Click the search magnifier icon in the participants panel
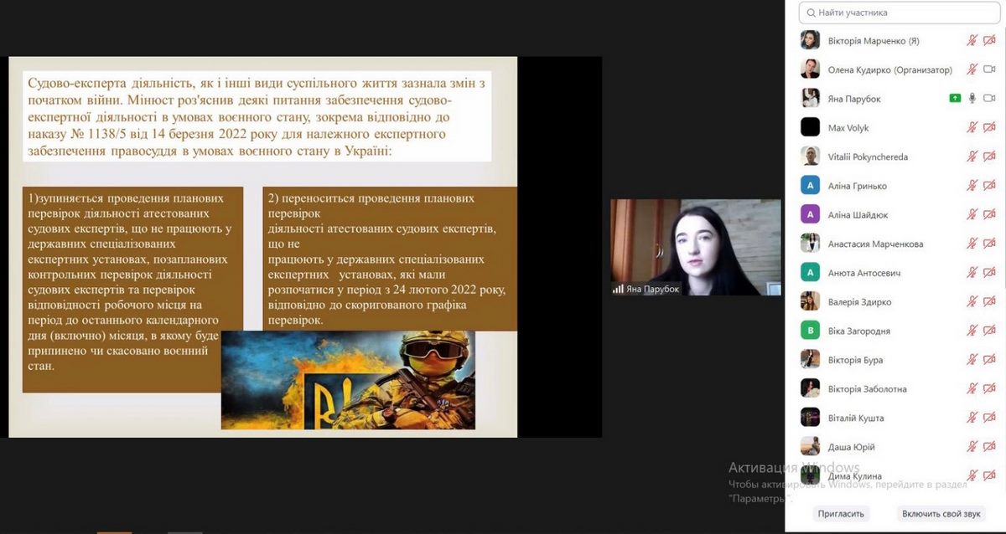 [810, 13]
